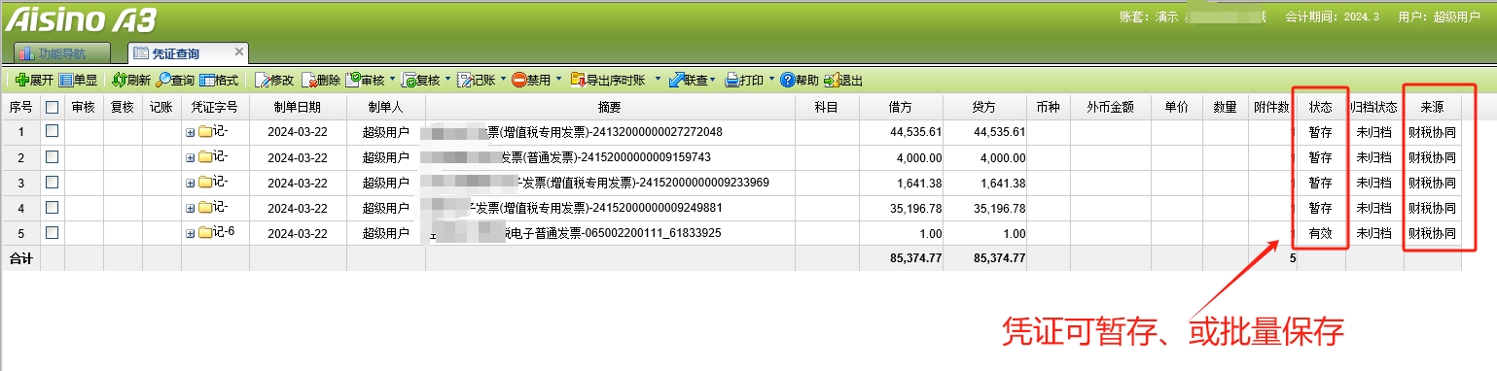Expand the plus node in row 2 voucher
This screenshot has height=371, width=1497.
[191, 157]
